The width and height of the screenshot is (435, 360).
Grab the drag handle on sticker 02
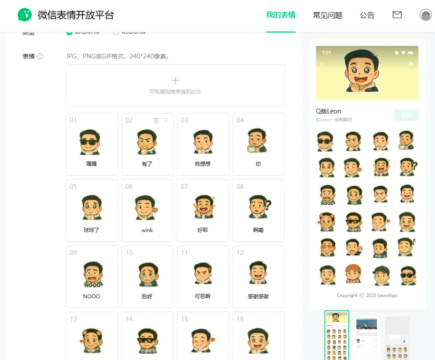click(x=166, y=120)
